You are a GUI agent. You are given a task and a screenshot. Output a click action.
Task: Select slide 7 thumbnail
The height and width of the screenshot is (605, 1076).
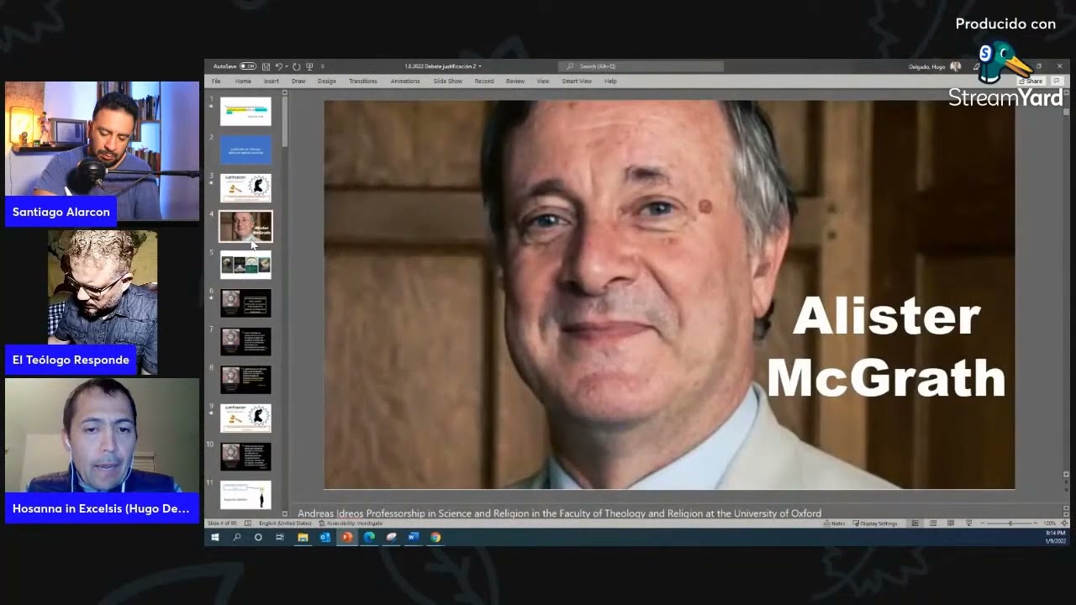coord(245,341)
